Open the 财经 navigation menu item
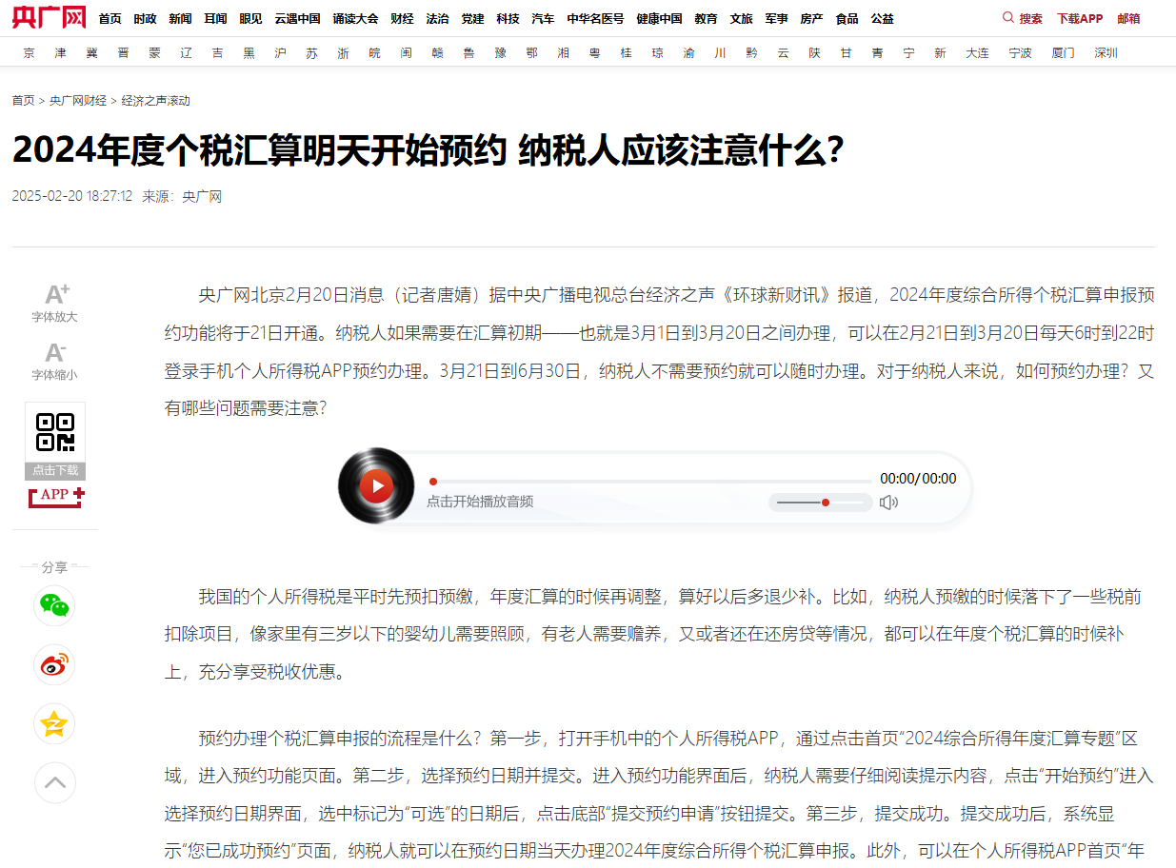The height and width of the screenshot is (868, 1176). pos(402,19)
